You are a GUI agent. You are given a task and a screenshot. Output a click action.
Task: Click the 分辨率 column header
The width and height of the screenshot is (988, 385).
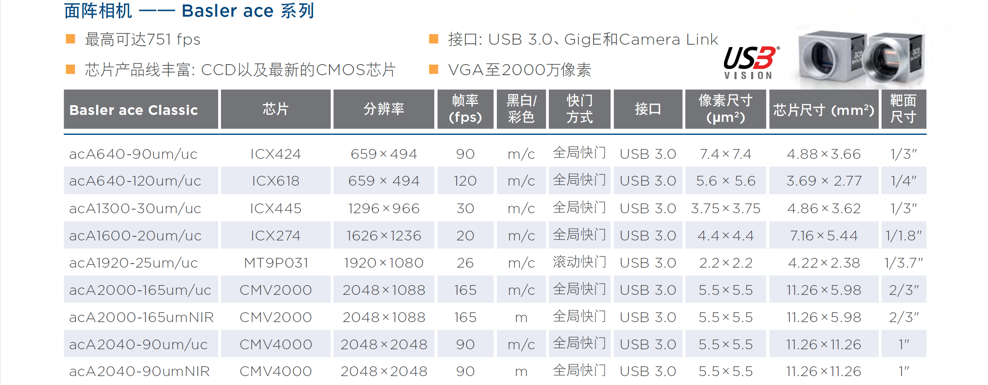click(x=383, y=110)
